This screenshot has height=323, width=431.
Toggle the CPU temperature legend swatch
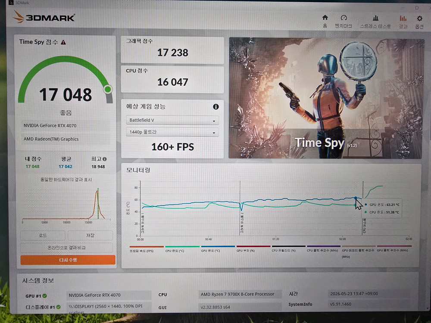click(x=182, y=247)
